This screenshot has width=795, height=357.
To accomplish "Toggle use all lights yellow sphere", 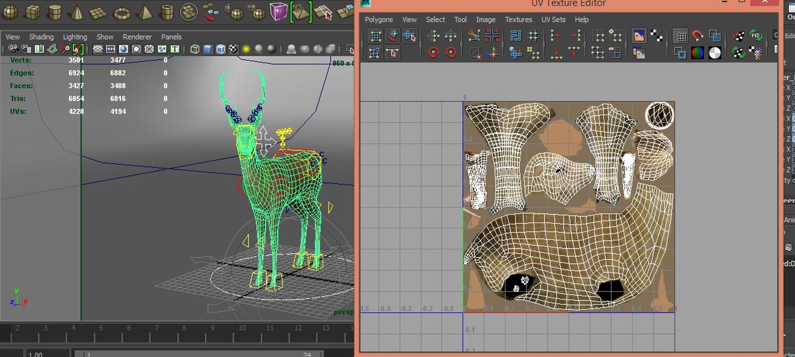I will pyautogui.click(x=246, y=49).
